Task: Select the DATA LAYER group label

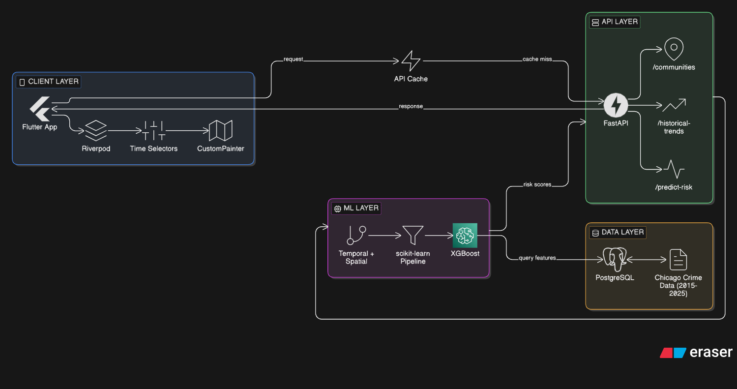Action: click(x=618, y=232)
